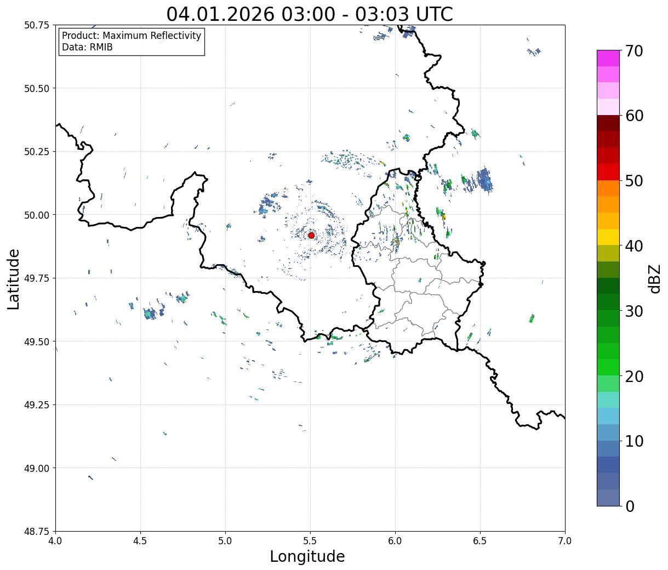Click the plot title date and time
Image resolution: width=668 pixels, height=570 pixels.
pos(310,14)
